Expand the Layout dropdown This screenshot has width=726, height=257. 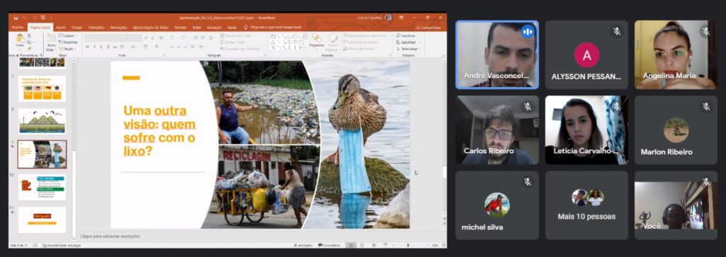click(x=69, y=35)
